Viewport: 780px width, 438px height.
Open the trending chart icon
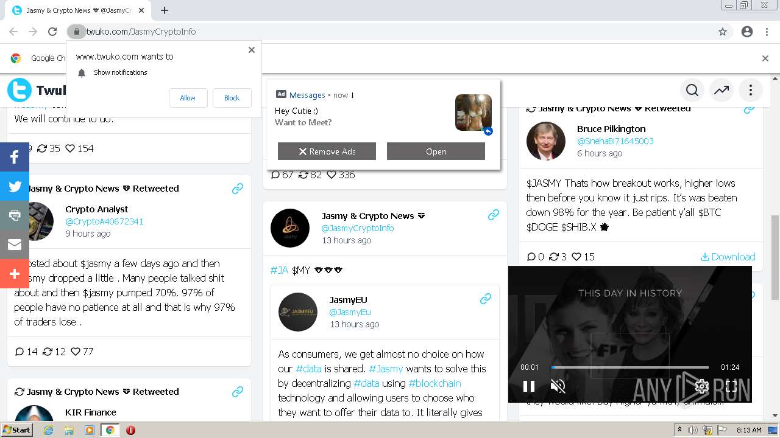[721, 90]
